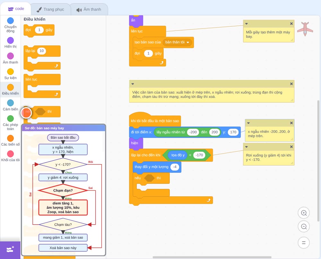Screen dimensions: 321x259
Task: Collapse the 'Mỗi giây tạo thêm một máy bay' comment
Action: click(247, 23)
